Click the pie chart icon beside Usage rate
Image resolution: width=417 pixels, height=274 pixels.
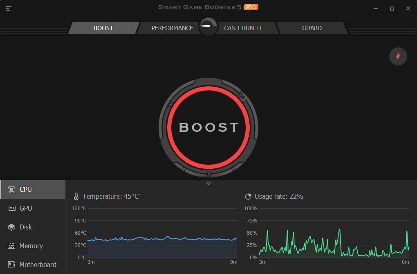pos(249,196)
